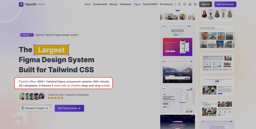
Task: Open the X (Twitter) icon link
Action: 195,4
